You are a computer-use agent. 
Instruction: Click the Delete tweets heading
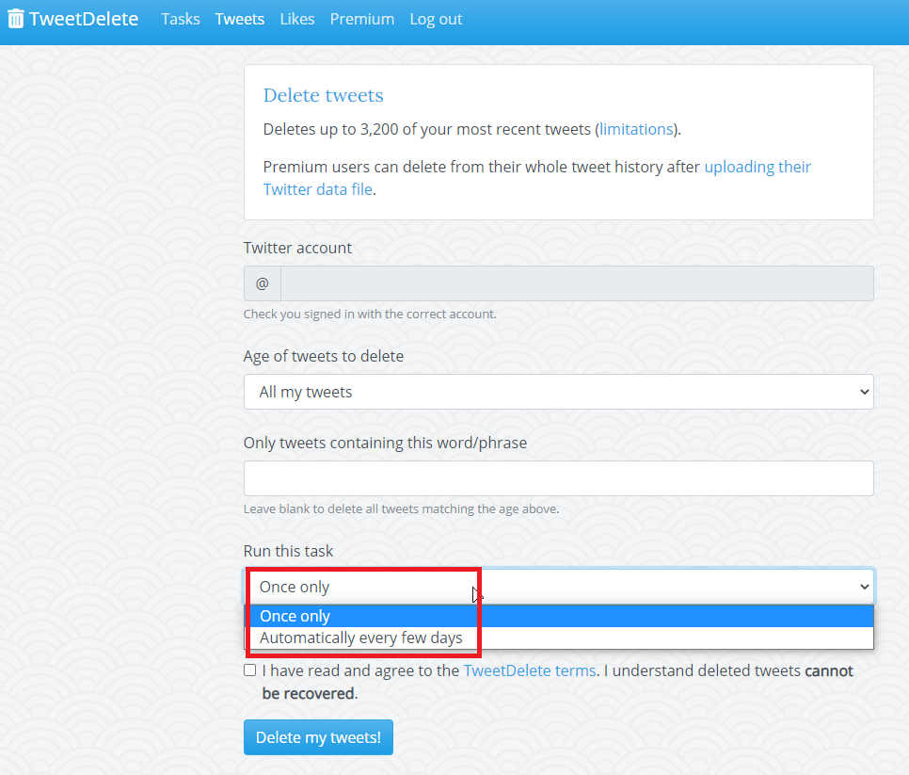323,95
